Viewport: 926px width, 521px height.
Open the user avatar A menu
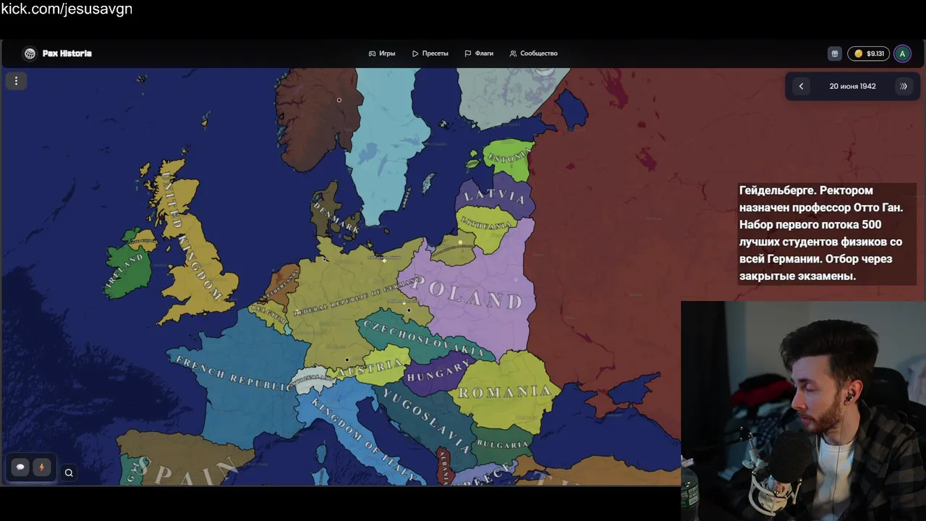[902, 54]
